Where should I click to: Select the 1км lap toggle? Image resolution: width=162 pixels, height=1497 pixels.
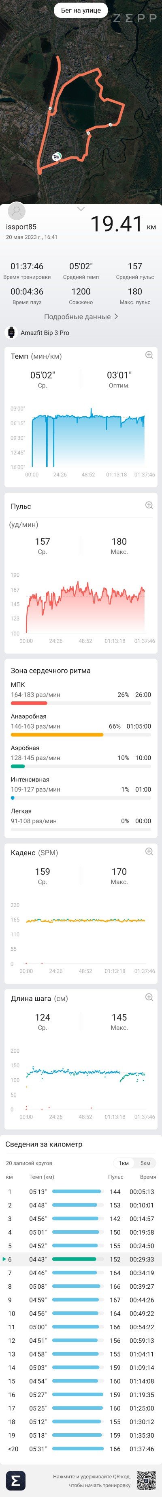pyautogui.click(x=124, y=1163)
